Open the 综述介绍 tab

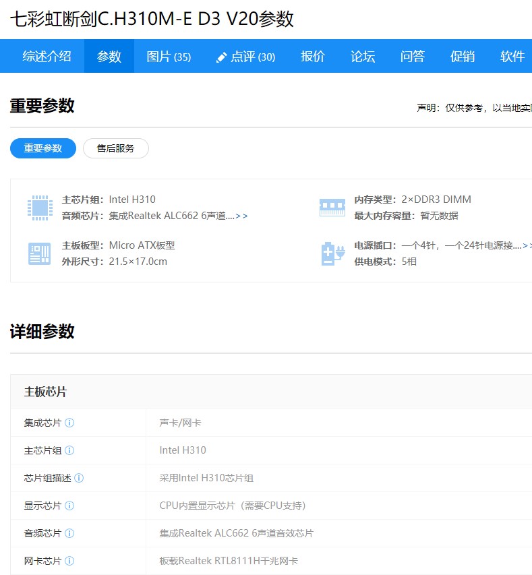click(47, 56)
